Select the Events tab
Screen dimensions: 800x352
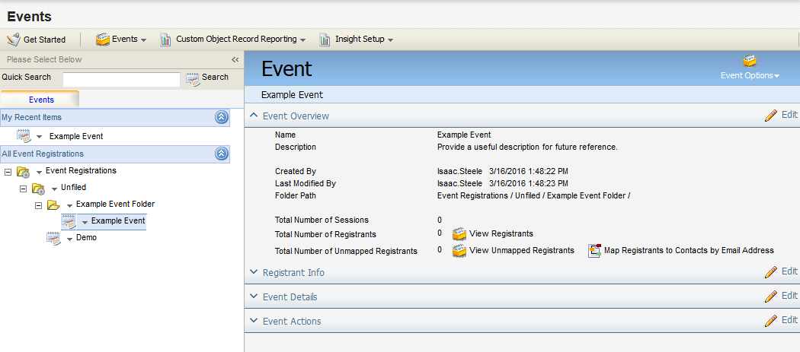click(41, 100)
